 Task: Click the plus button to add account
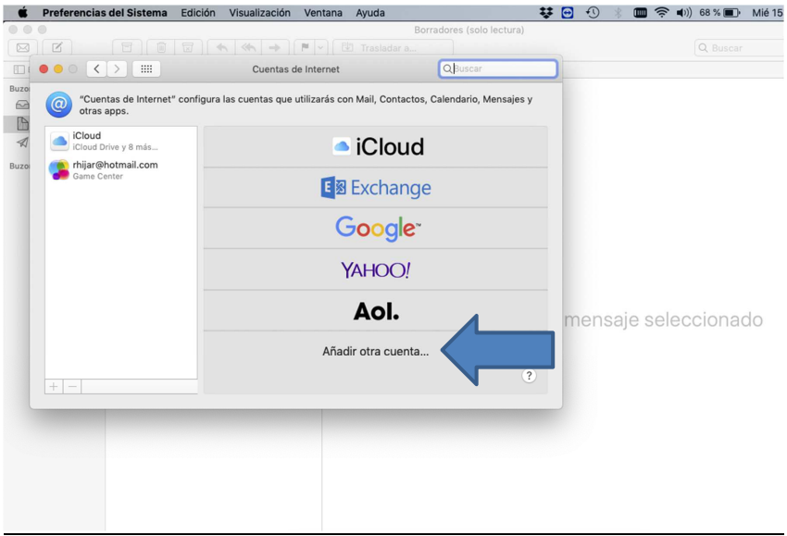(54, 386)
